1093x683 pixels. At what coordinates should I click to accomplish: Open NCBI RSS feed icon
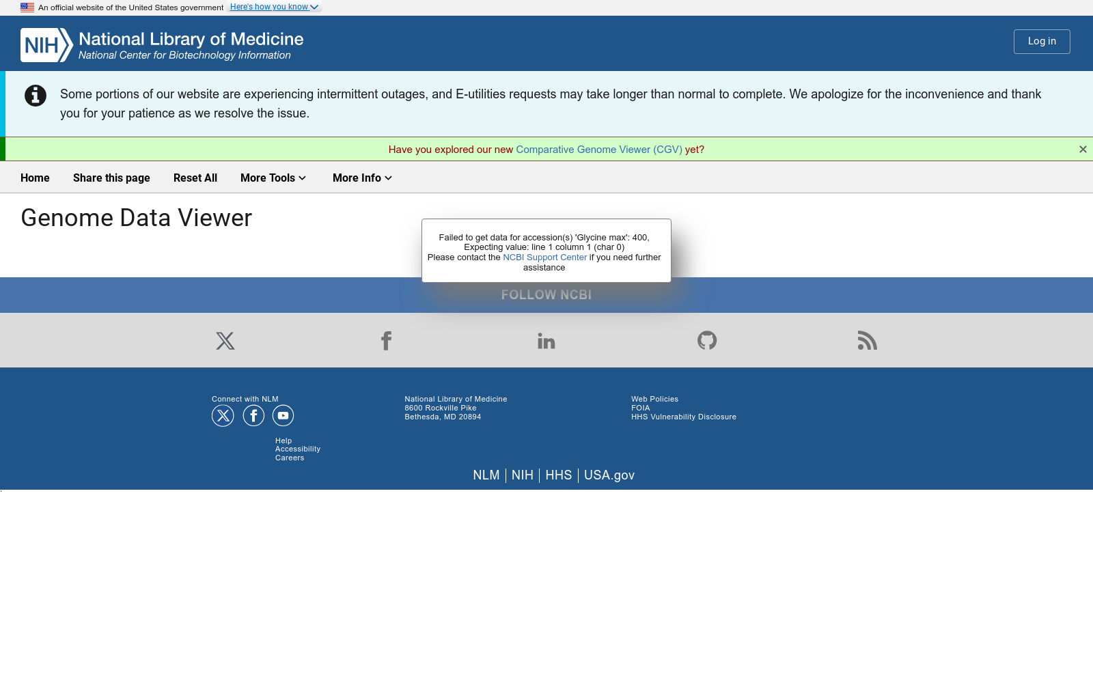tap(868, 341)
